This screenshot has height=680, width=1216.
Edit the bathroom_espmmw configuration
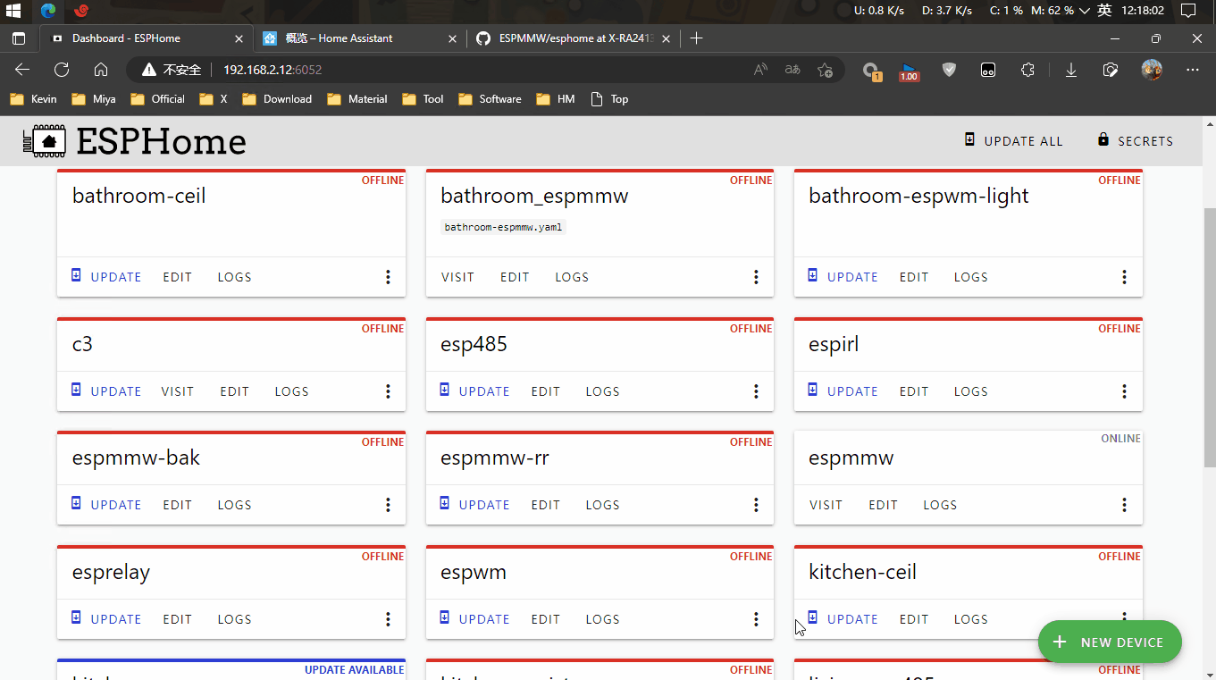point(515,277)
